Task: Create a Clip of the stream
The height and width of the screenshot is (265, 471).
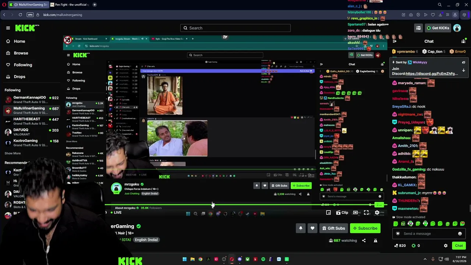Action: (x=342, y=212)
